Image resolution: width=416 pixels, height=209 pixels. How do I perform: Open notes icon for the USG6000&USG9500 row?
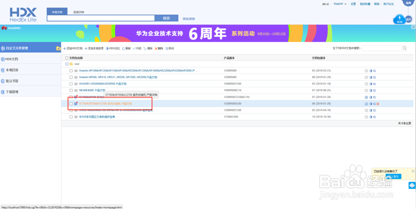366,84
